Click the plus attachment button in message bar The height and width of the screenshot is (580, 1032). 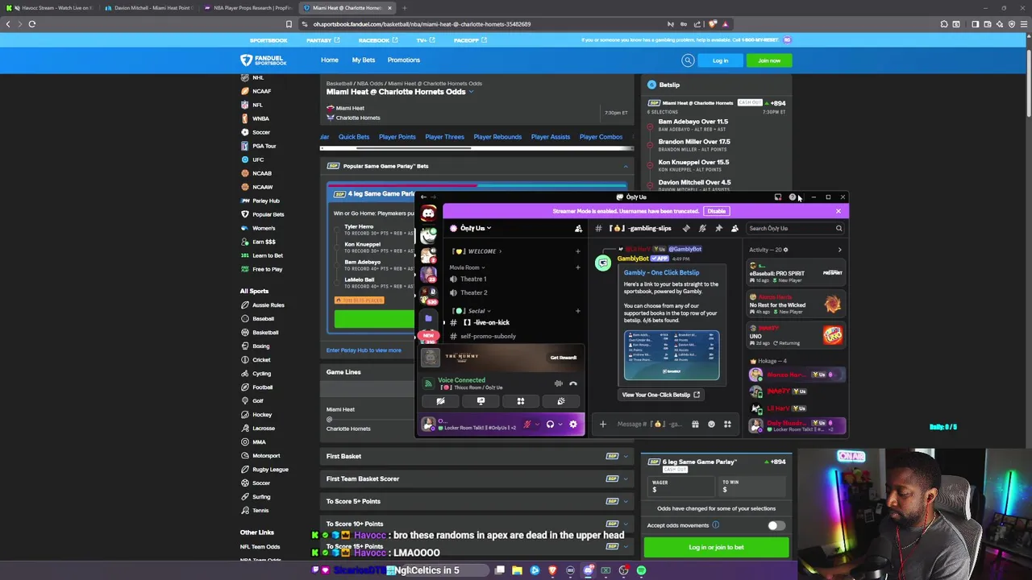pos(602,424)
